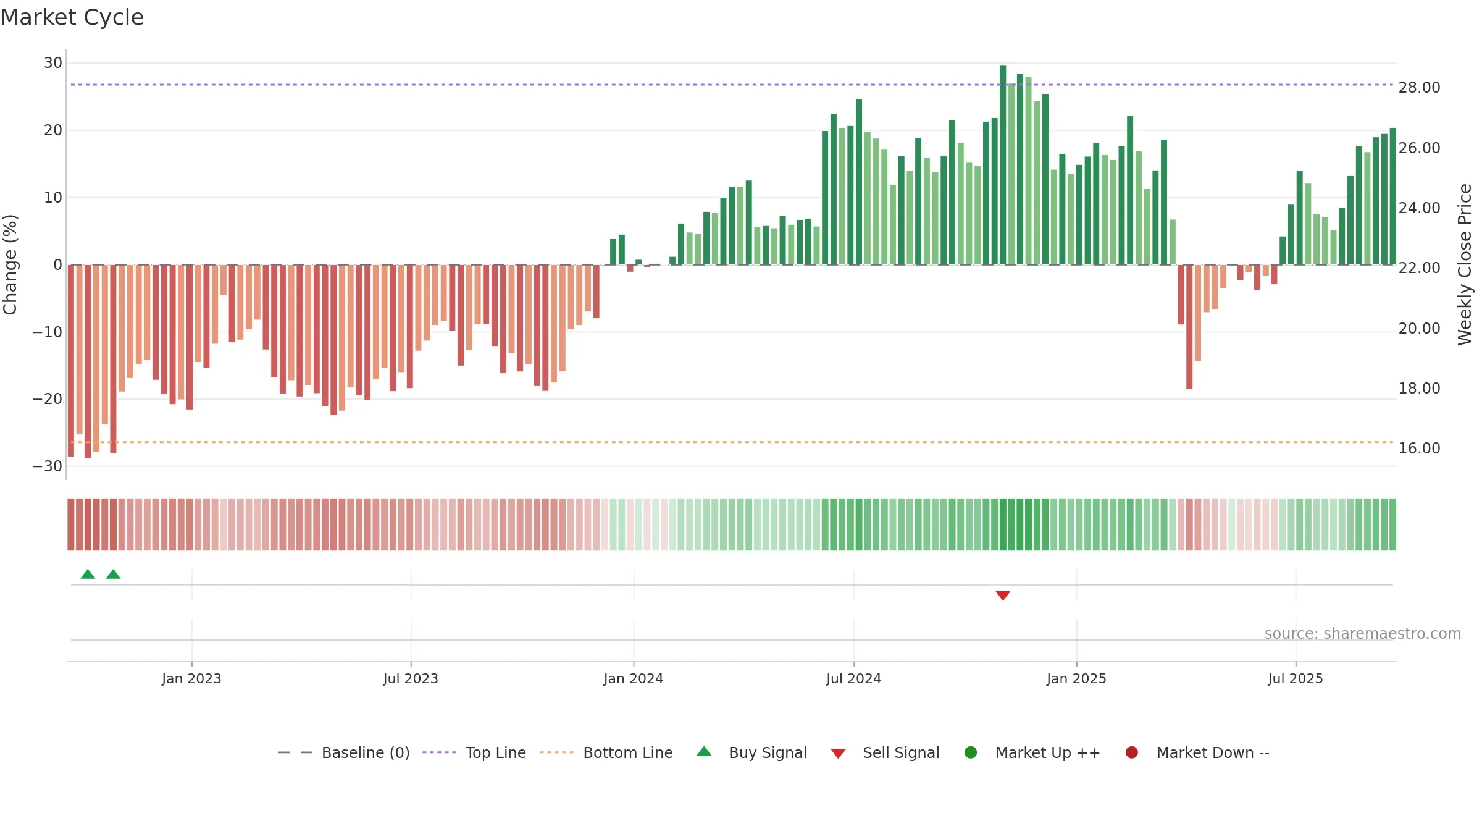This screenshot has height=834, width=1482.
Task: Toggle the Bottom Line legend label
Action: [x=628, y=752]
